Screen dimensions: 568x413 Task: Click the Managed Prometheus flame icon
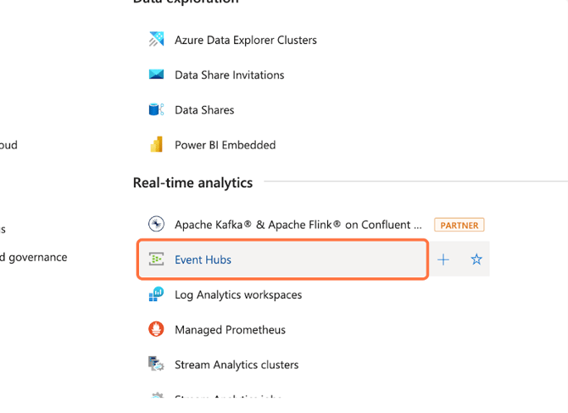click(x=156, y=330)
